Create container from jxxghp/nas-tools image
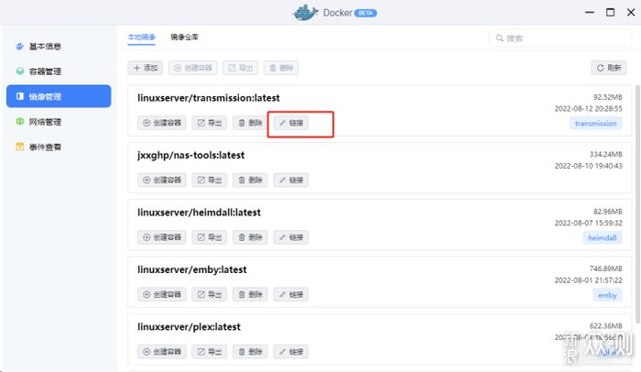 pos(162,181)
